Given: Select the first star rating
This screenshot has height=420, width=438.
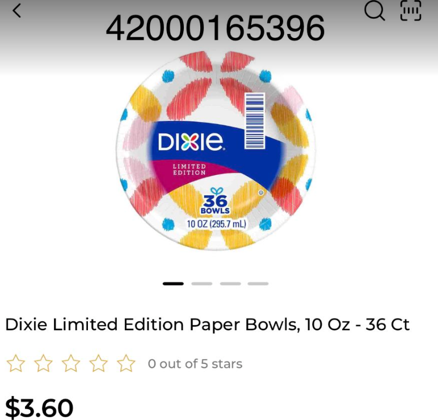Looking at the screenshot, I should click(x=16, y=363).
